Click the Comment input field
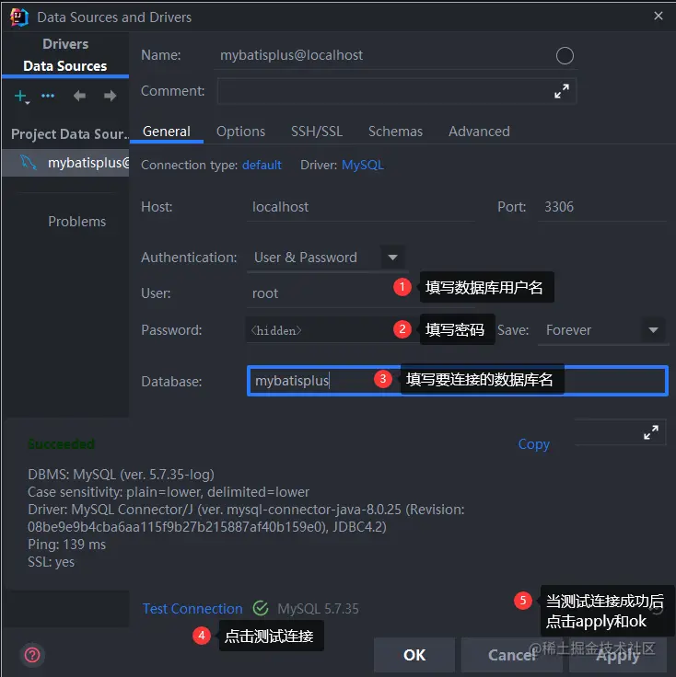Viewport: 676px width, 677px height. tap(396, 91)
